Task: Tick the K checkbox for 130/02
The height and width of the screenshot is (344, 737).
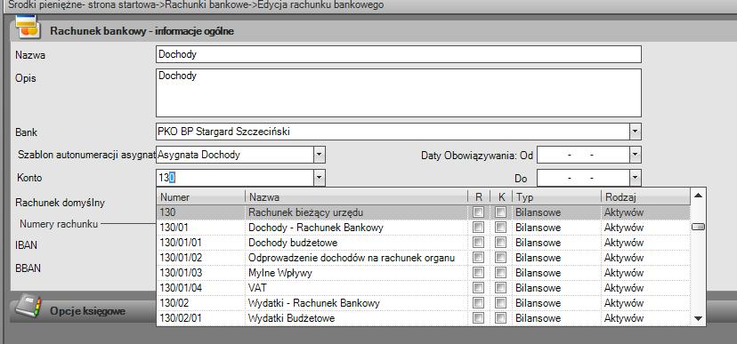Action: tap(500, 303)
